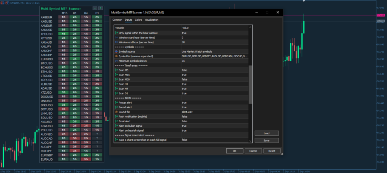This screenshot has width=387, height=173.
Task: Click the F button on the scanner panel
Action: pyautogui.click(x=101, y=9)
